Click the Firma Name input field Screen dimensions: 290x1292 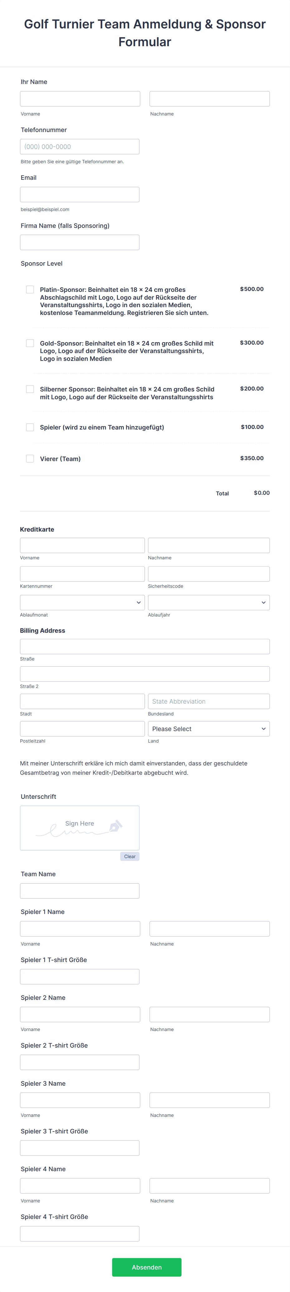click(80, 242)
